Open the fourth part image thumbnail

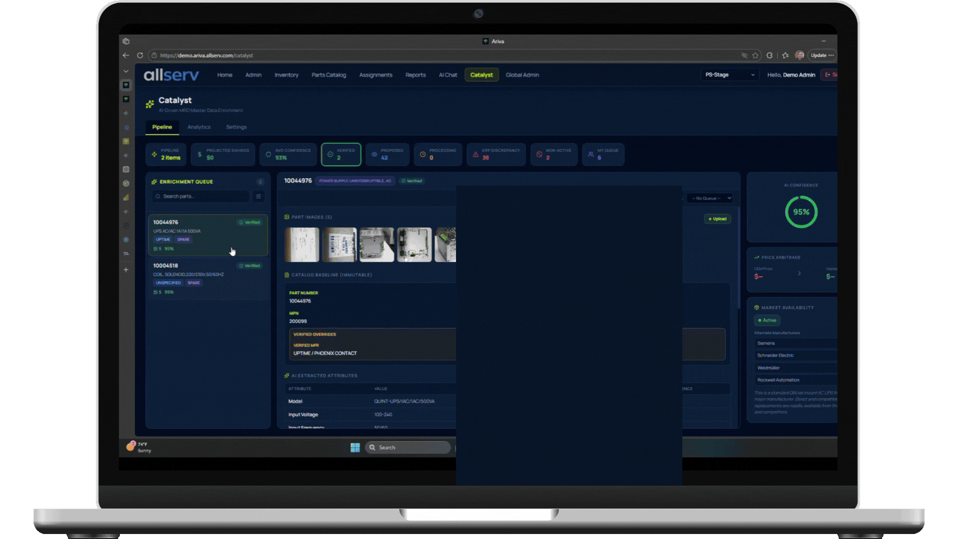click(x=415, y=245)
